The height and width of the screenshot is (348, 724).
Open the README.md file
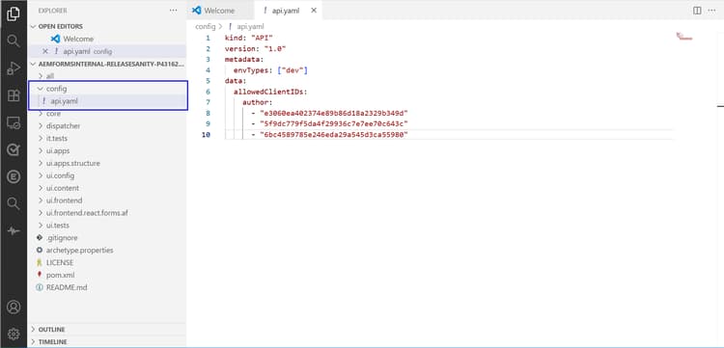coord(107,287)
